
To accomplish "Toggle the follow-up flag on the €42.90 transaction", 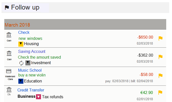I will point(160,92).
